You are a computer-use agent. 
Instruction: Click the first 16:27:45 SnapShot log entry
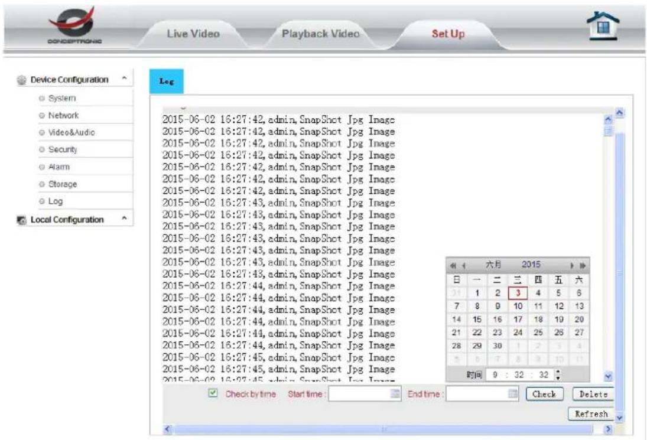pos(278,357)
